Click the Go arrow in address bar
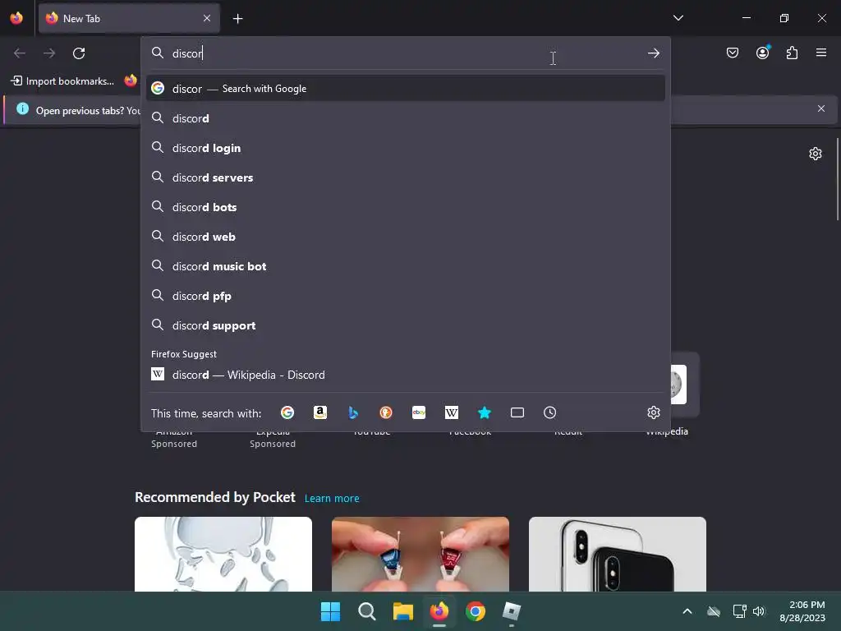This screenshot has width=841, height=631. [x=653, y=53]
